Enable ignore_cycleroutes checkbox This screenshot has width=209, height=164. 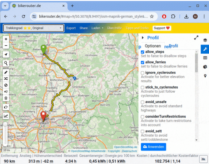point(143,73)
